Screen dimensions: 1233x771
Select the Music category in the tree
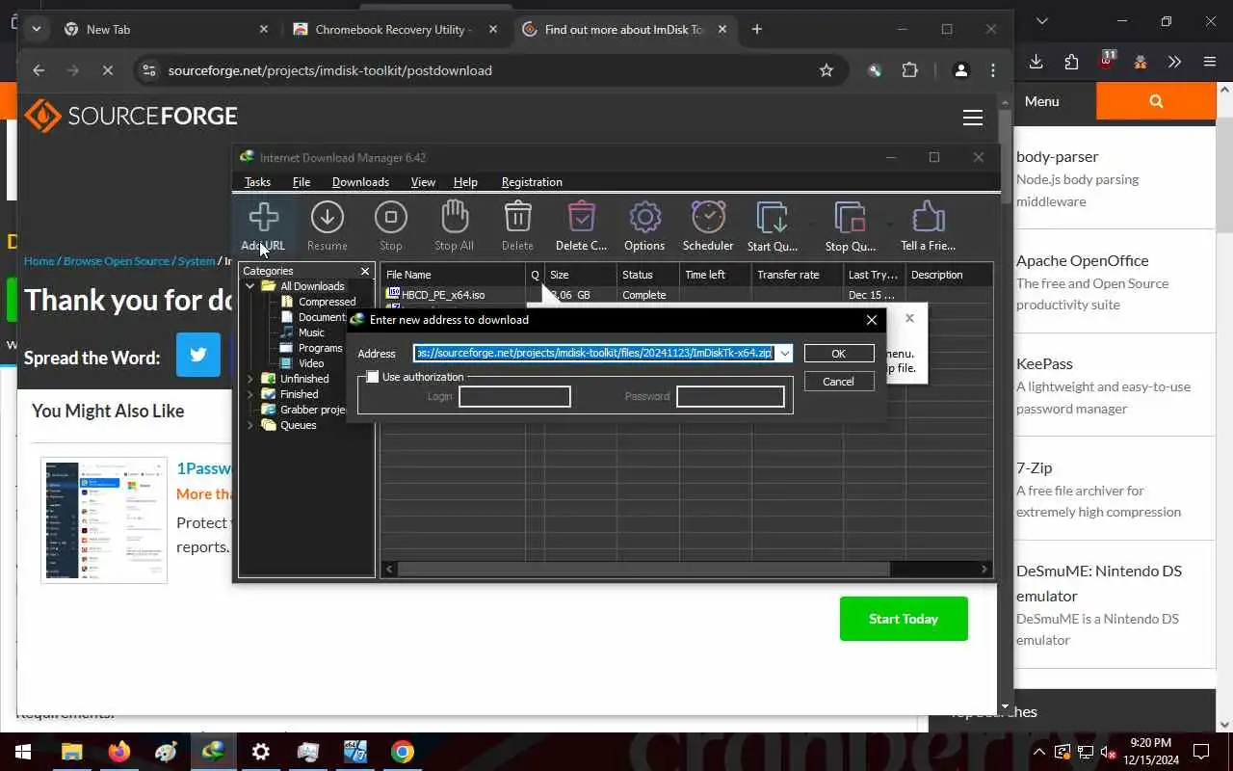[x=302, y=332]
